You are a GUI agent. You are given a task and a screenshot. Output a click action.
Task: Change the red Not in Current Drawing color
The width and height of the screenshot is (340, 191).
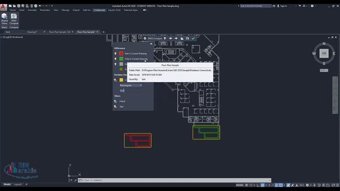121,54
